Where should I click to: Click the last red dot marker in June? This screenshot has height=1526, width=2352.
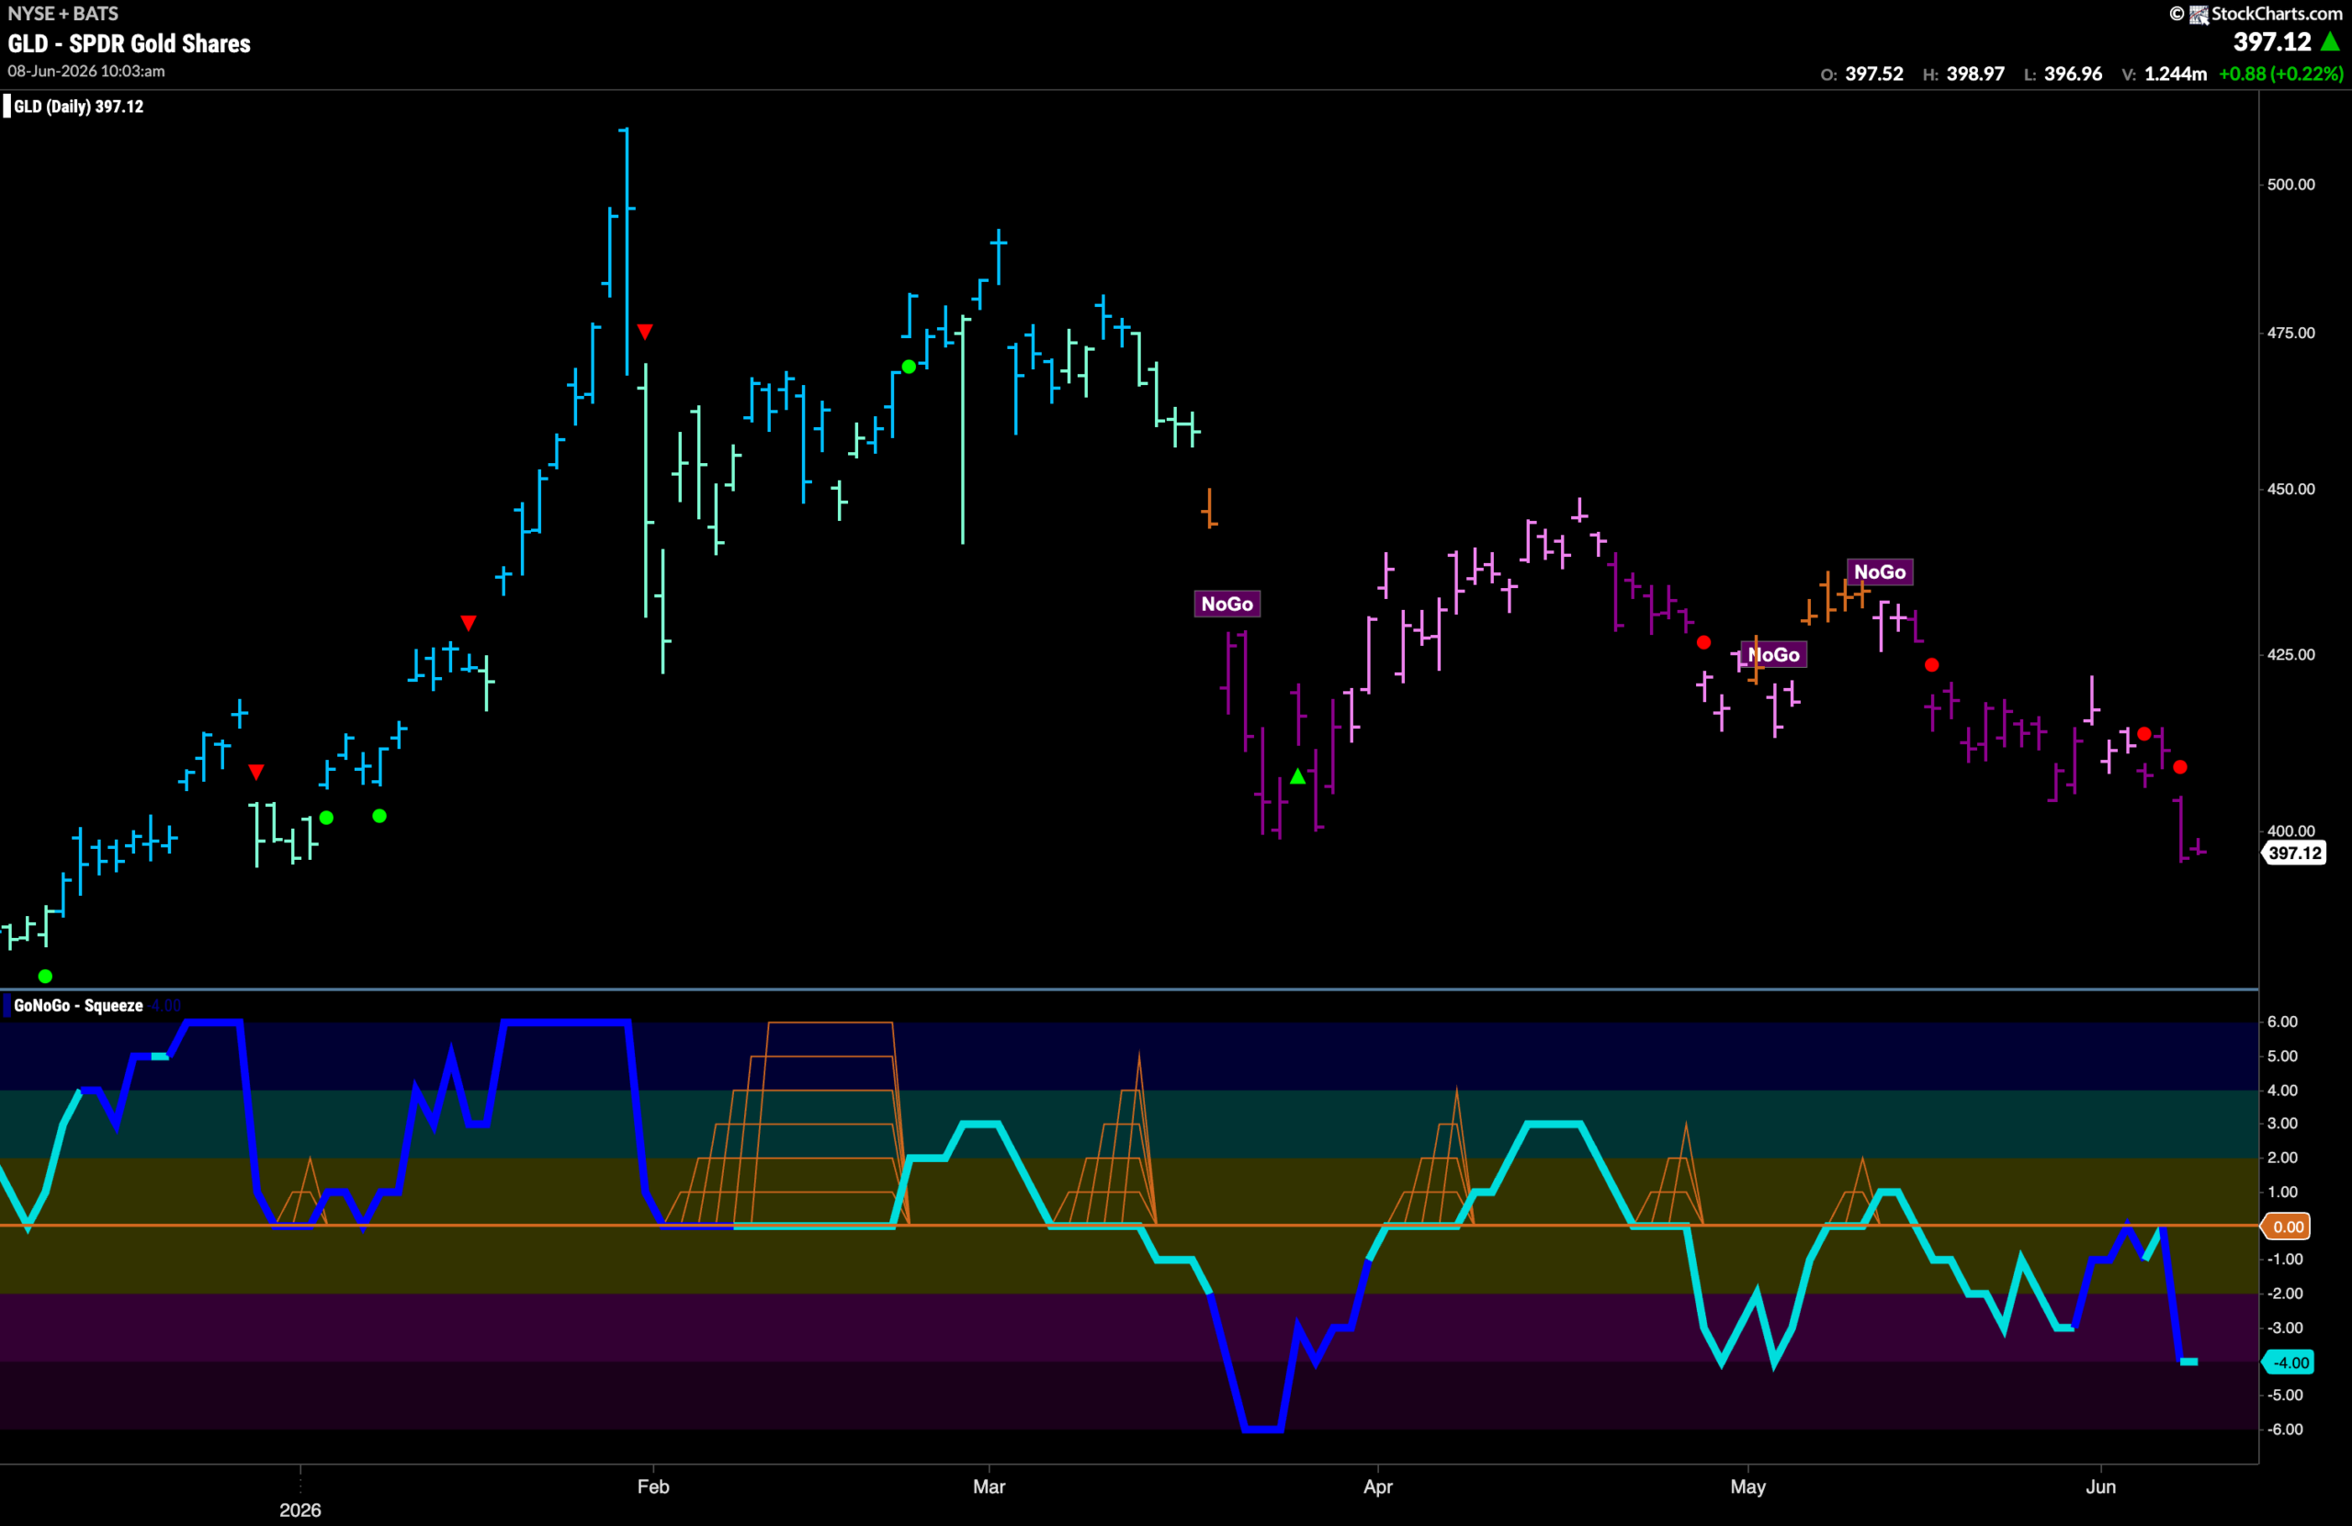click(2180, 767)
